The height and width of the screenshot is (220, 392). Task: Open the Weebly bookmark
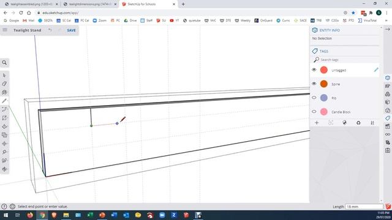243,20
